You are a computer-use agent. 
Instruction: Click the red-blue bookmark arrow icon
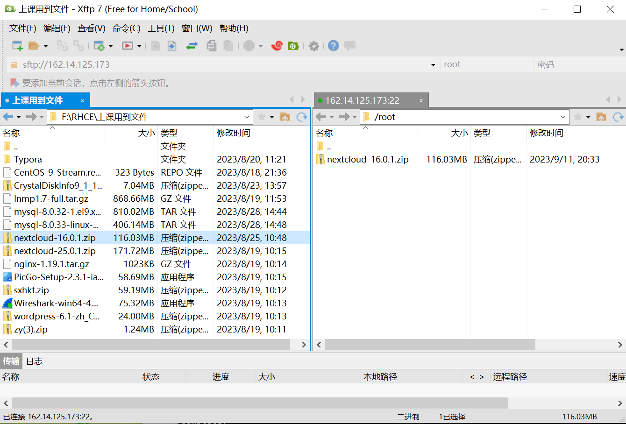pyautogui.click(x=14, y=83)
